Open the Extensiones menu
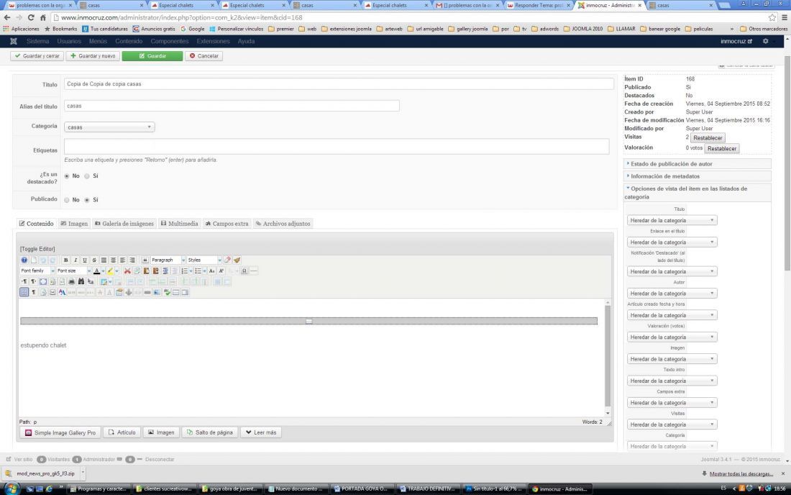791x495 pixels. 213,42
